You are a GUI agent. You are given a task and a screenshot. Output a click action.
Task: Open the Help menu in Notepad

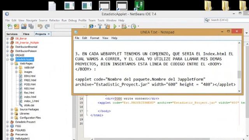(x=114, y=38)
